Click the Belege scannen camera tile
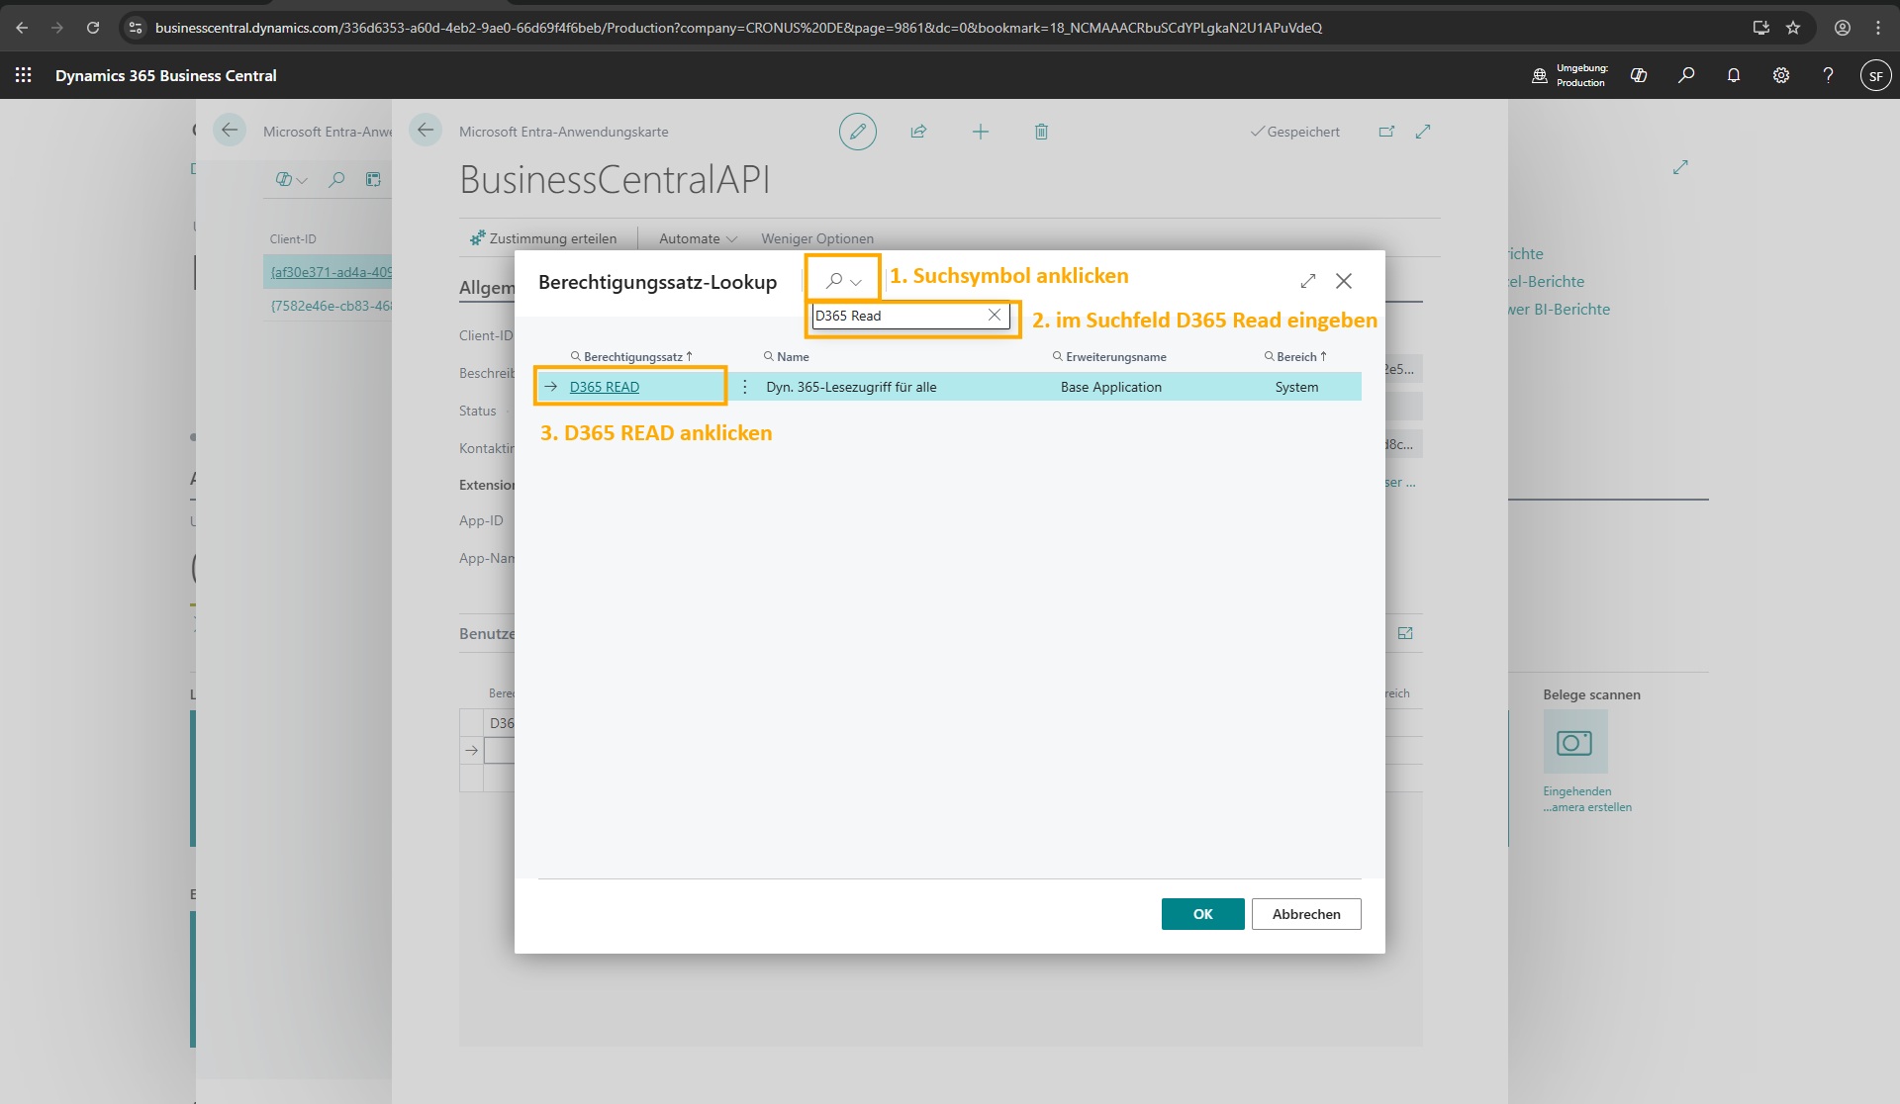Image resolution: width=1900 pixels, height=1104 pixels. [1575, 742]
